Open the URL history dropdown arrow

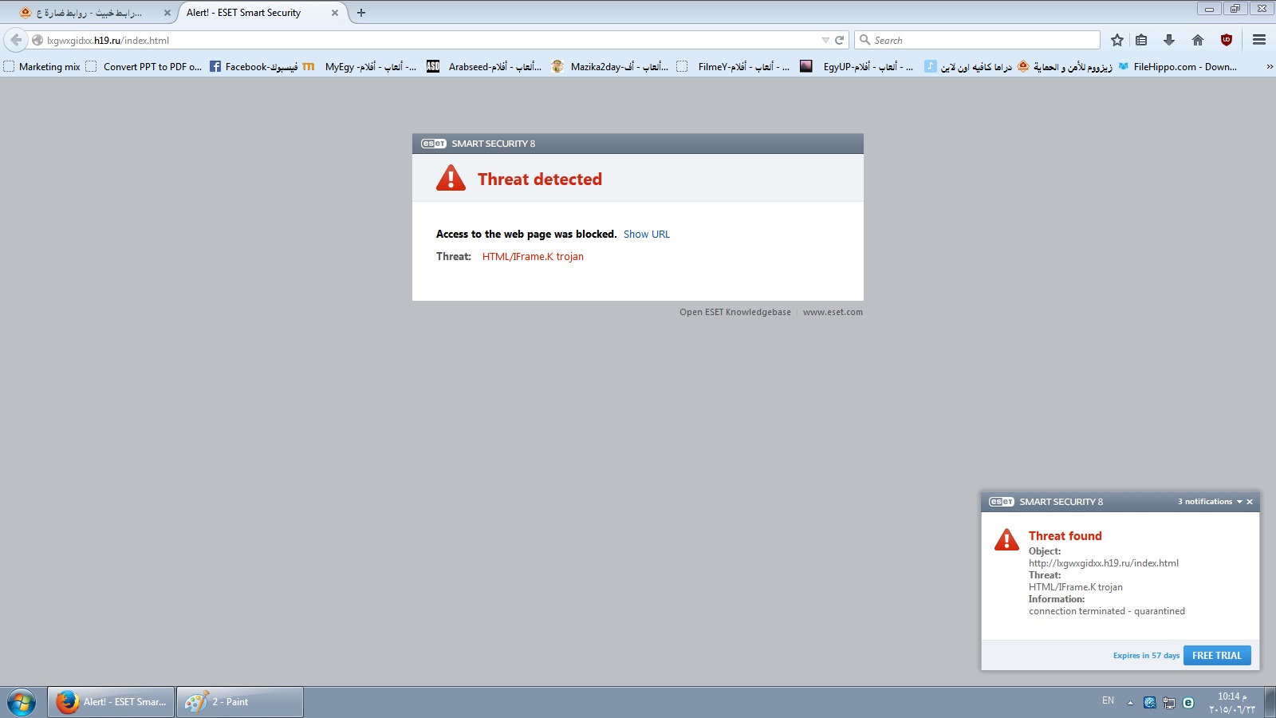825,40
